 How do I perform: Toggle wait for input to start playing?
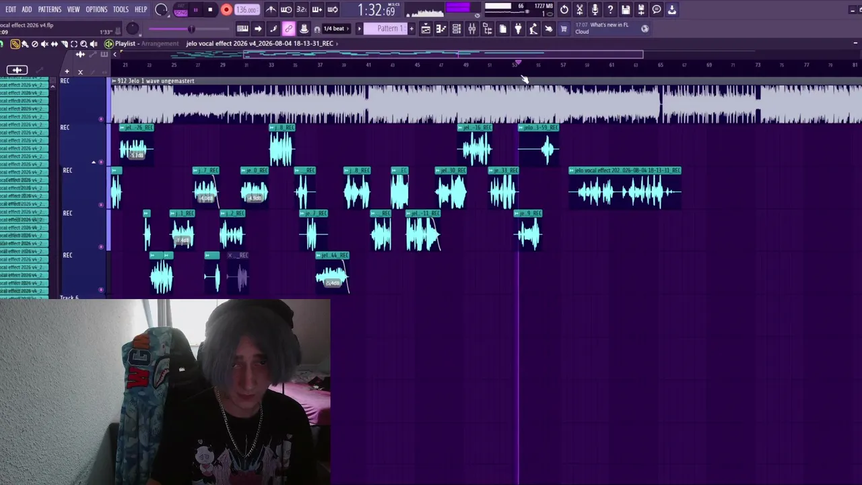(286, 9)
